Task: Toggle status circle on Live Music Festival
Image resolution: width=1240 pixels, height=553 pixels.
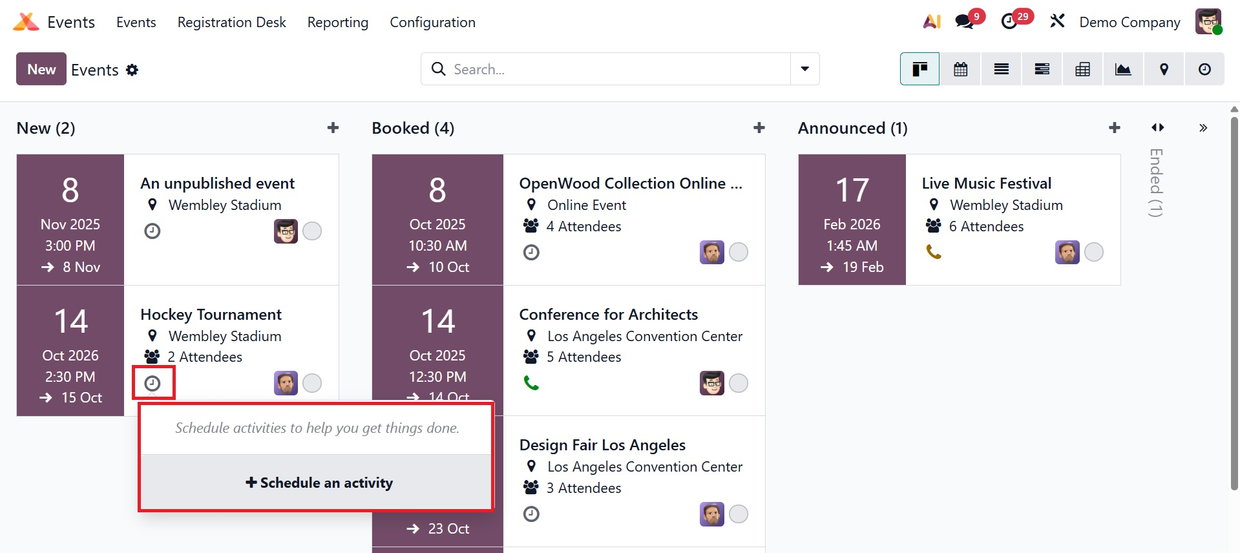Action: point(1093,252)
